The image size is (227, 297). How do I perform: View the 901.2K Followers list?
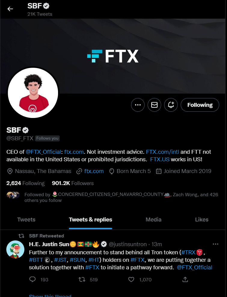[x=73, y=183]
